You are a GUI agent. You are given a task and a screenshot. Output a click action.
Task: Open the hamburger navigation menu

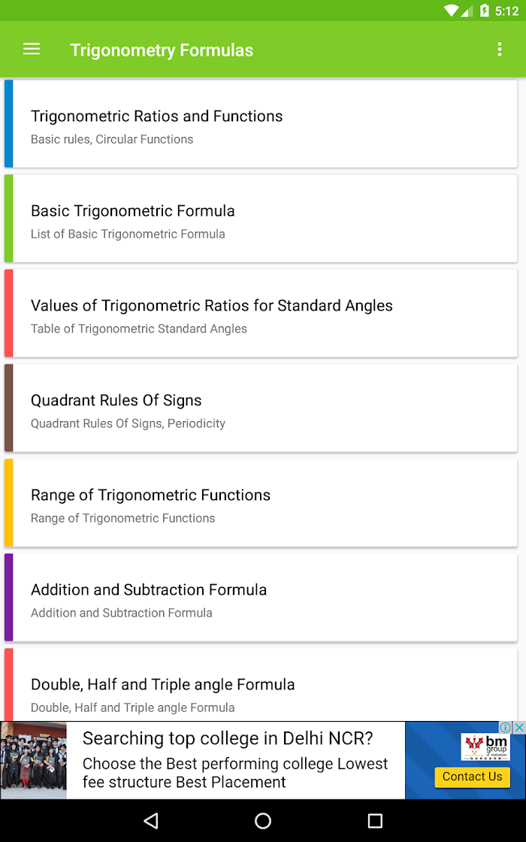32,50
